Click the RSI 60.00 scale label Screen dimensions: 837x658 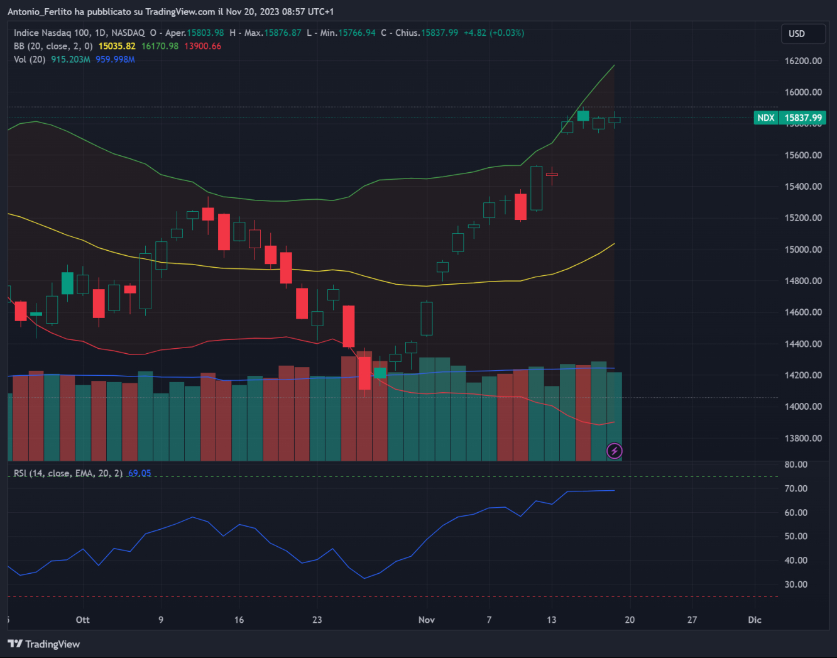pos(796,512)
